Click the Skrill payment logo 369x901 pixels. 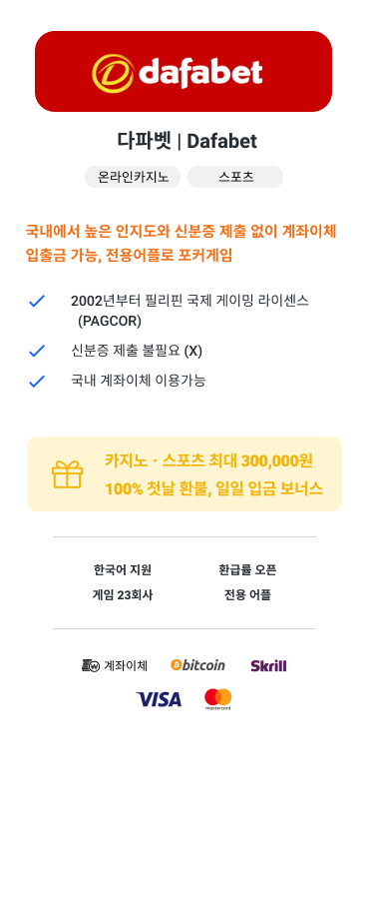[x=268, y=665]
